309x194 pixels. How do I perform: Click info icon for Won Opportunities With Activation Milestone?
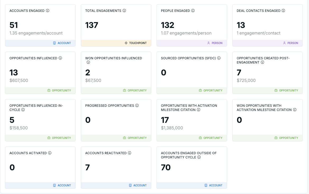click(x=295, y=110)
